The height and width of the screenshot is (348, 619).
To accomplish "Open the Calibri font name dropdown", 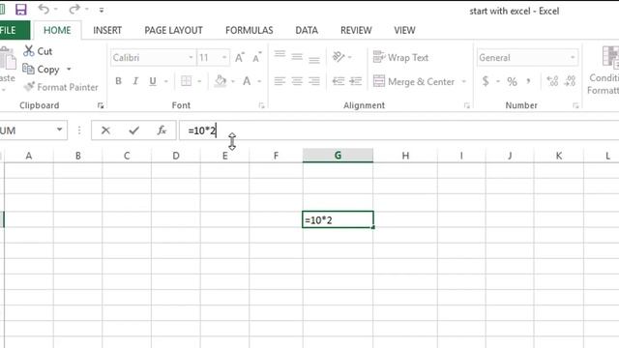I will [191, 58].
